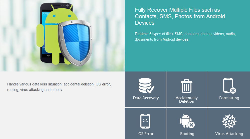Click the Virus Attacking spiky icon
Viewport: 250px width, 139px height.
(229, 121)
